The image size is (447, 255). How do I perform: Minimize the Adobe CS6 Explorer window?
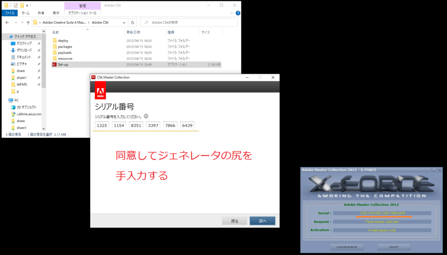[x=209, y=5]
